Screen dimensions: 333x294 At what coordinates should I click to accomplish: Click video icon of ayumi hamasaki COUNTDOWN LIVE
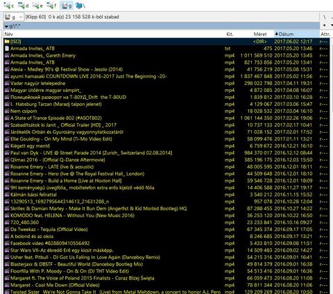tap(7, 76)
